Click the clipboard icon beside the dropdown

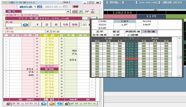(x=75, y=12)
